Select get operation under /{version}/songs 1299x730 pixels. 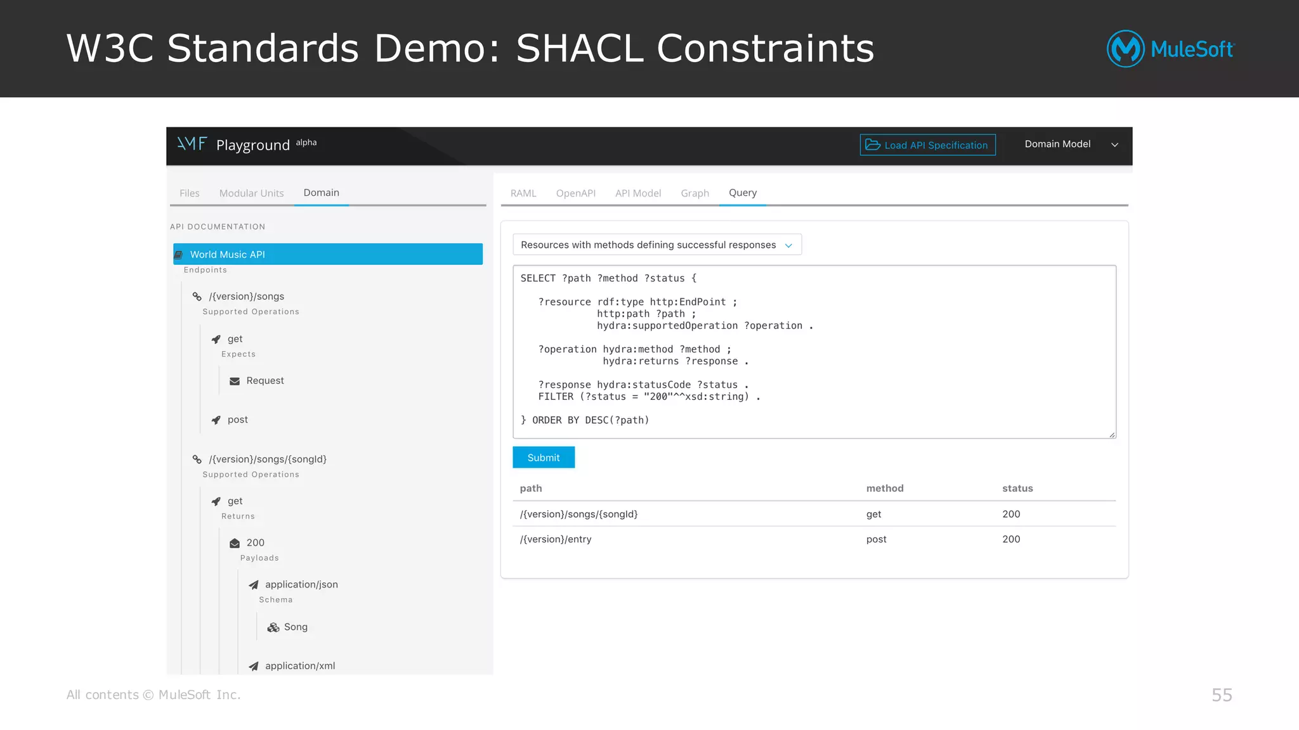235,339
